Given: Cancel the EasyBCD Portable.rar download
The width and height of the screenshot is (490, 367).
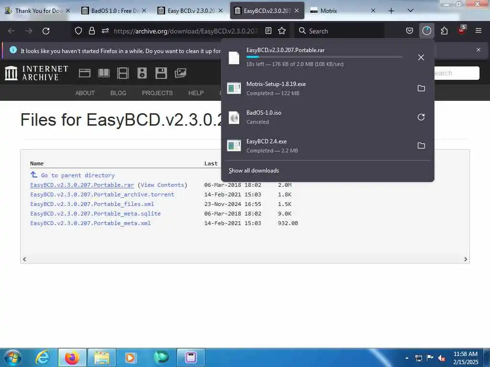Looking at the screenshot, I should (421, 57).
